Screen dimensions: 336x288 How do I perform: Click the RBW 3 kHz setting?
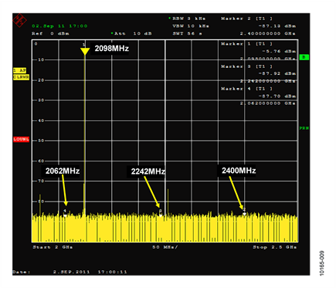(x=187, y=19)
